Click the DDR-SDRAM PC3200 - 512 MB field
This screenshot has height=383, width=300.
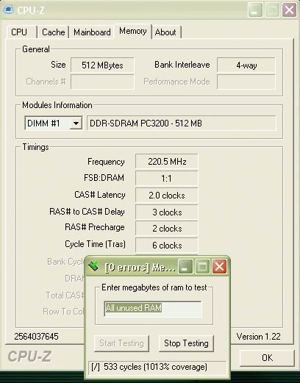(182, 124)
